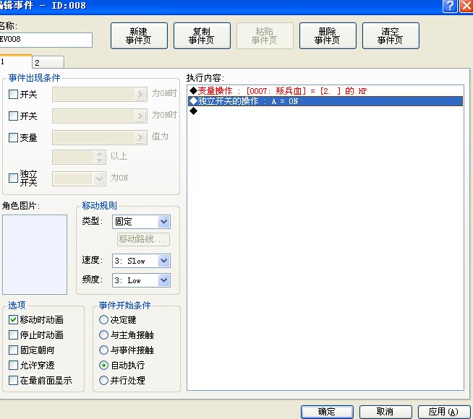The image size is (473, 419).
Task: Check 允许穿透 option
Action: (x=13, y=365)
